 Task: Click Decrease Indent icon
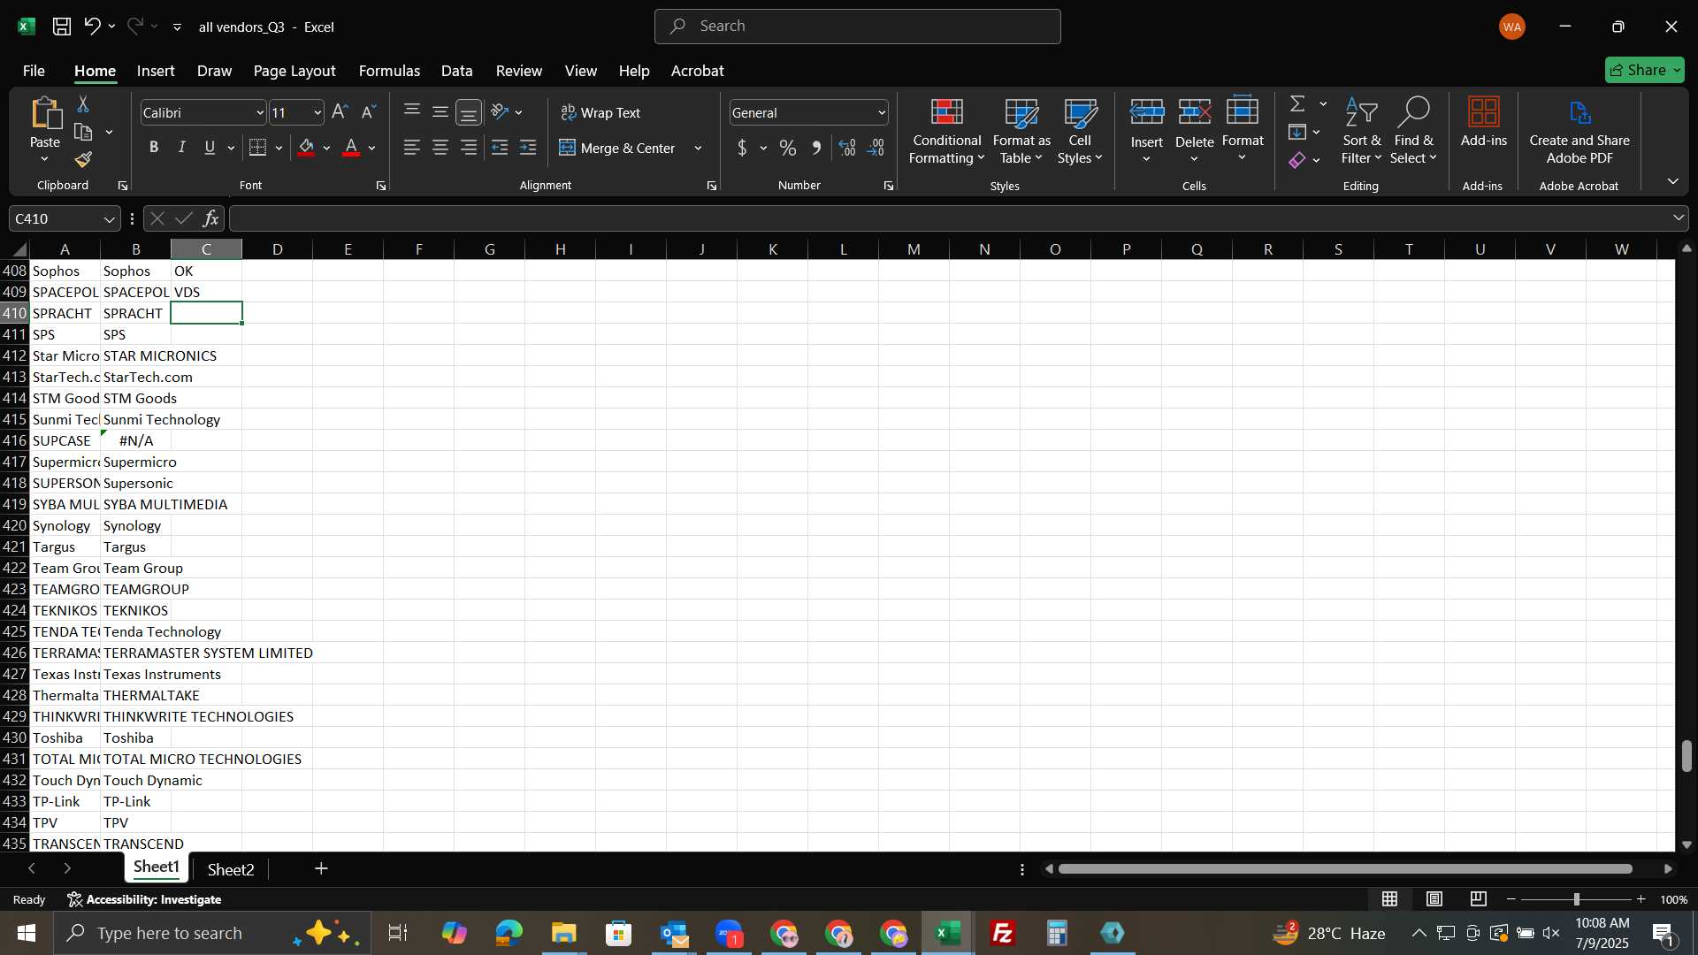coord(500,148)
